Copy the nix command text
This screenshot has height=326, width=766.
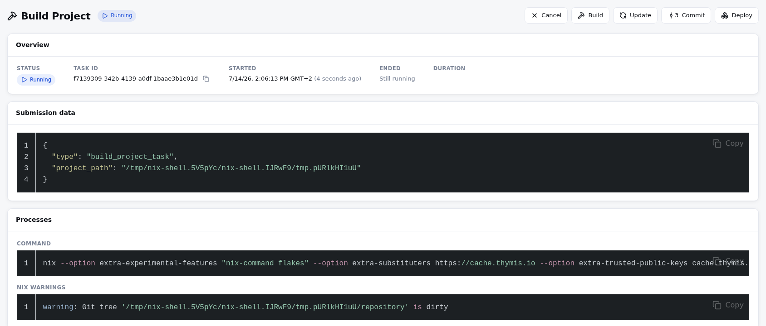[728, 261]
